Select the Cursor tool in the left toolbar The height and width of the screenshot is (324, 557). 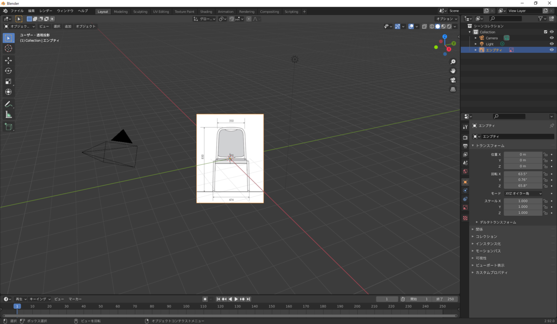click(x=8, y=48)
